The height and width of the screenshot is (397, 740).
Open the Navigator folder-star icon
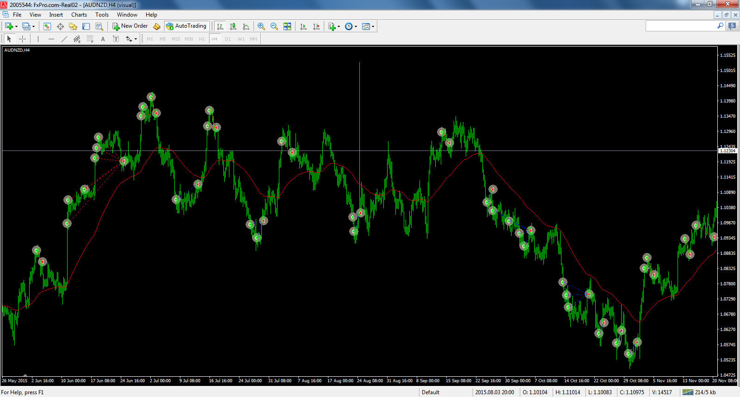(x=73, y=26)
